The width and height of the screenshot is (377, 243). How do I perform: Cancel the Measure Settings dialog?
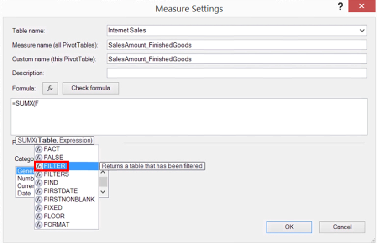pos(342,227)
